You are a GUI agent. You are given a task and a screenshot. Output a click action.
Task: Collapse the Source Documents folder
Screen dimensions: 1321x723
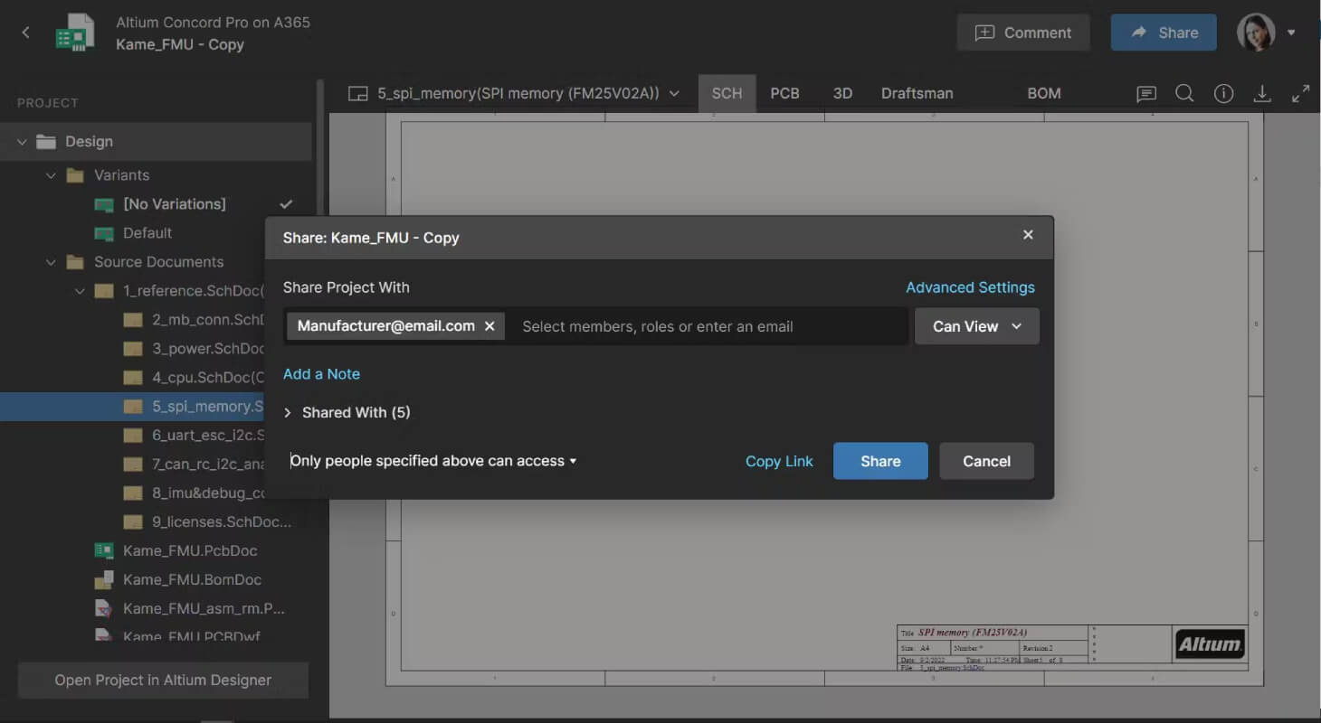pos(52,262)
